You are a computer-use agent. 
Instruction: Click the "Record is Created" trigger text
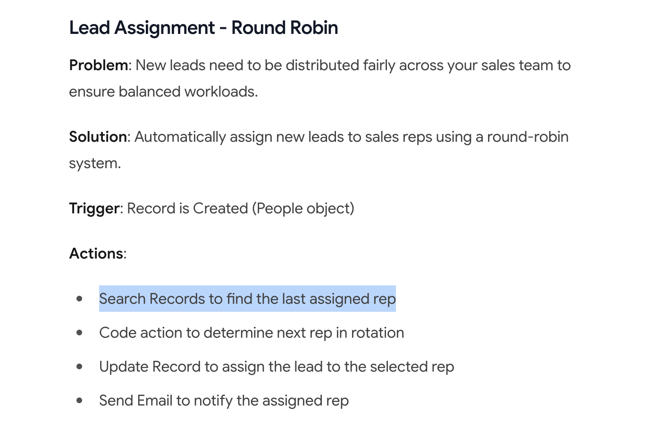point(187,208)
